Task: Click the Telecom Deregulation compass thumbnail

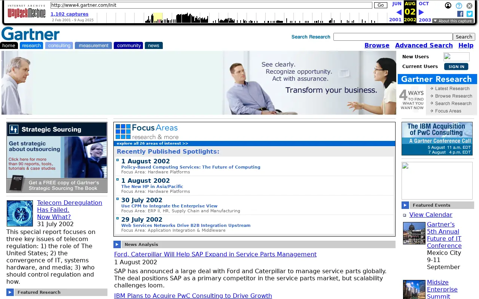Action: tap(20, 213)
